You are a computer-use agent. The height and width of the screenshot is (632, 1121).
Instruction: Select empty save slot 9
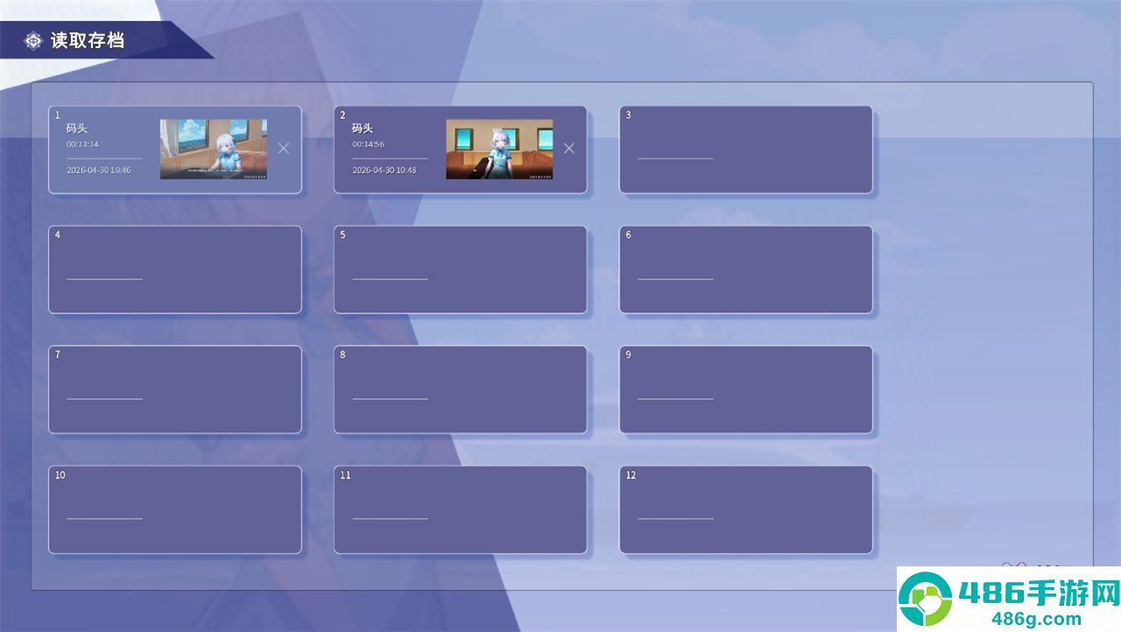pyautogui.click(x=746, y=390)
